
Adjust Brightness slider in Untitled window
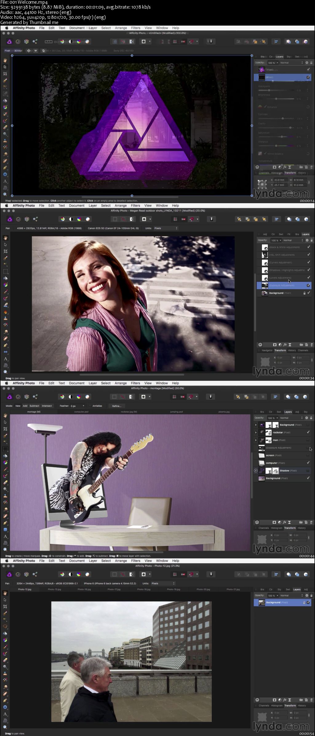pyautogui.click(x=276, y=99)
